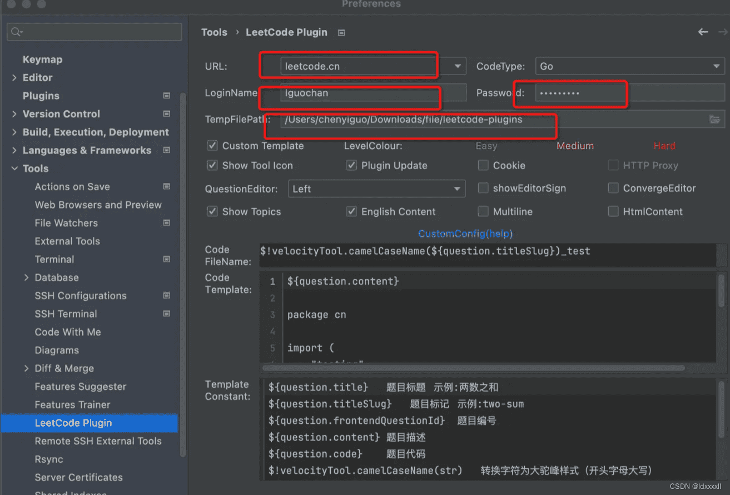This screenshot has height=495, width=730.
Task: Click the project icon beside SSH Configurations
Action: pyautogui.click(x=166, y=296)
